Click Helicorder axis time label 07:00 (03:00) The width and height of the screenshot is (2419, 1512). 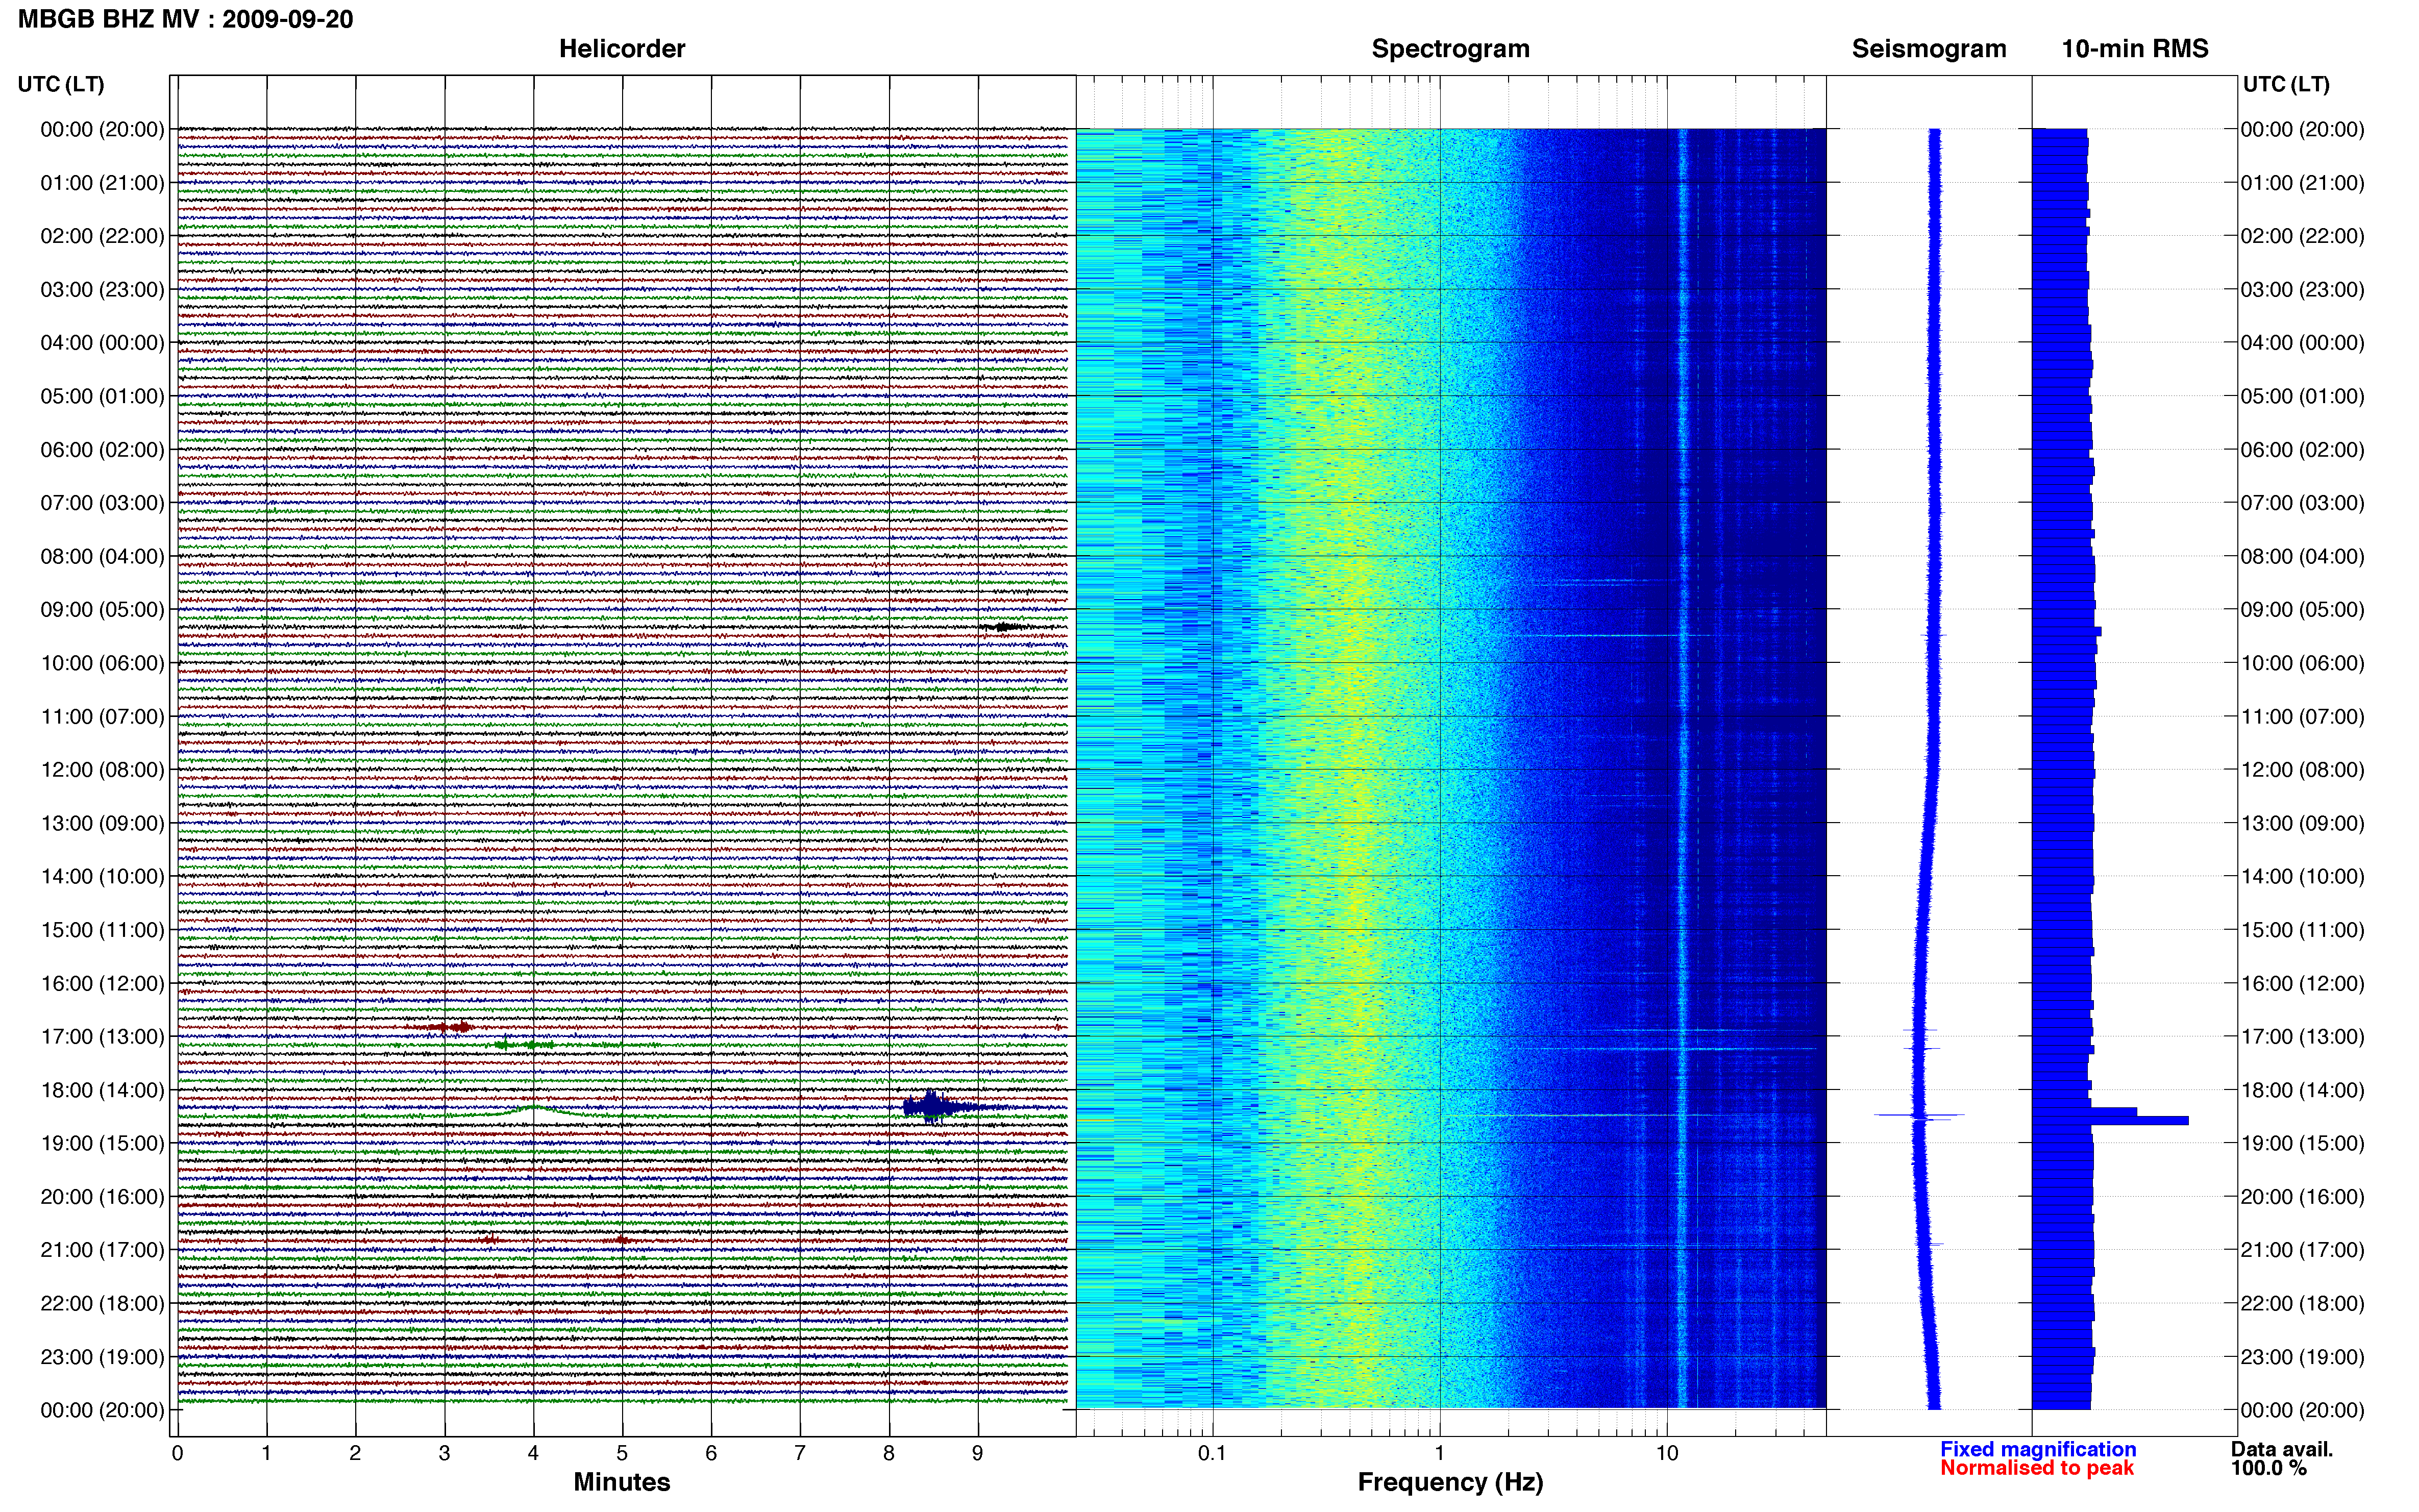pyautogui.click(x=102, y=503)
